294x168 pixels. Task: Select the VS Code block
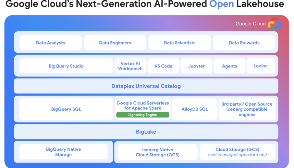pos(163,66)
